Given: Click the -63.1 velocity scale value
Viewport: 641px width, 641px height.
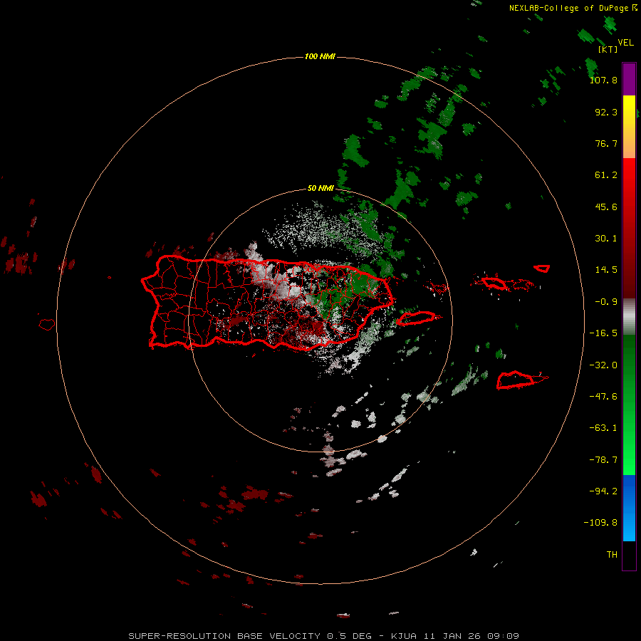Looking at the screenshot, I should [603, 428].
